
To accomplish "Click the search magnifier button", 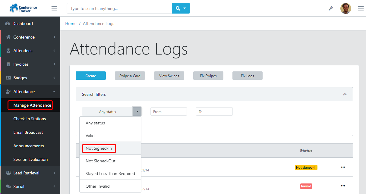I will 178,8.
